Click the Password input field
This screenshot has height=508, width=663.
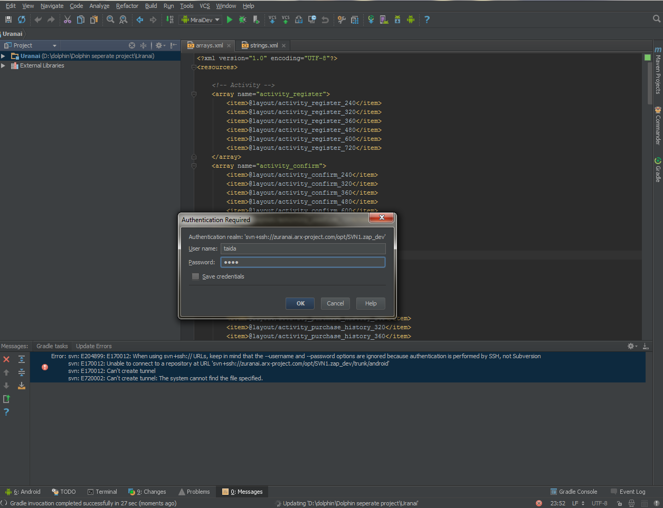tap(303, 262)
